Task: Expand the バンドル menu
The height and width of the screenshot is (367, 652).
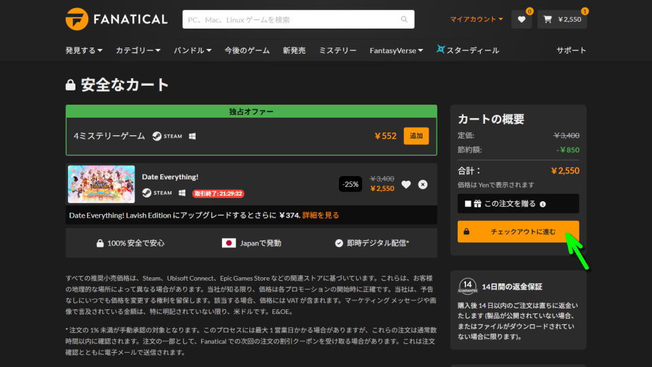Action: 192,50
